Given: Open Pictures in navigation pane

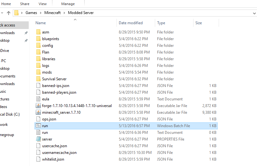Looking at the screenshot, I should point(5,99).
